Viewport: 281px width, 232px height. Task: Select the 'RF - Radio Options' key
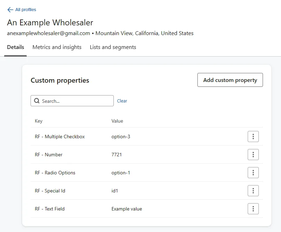tap(55, 173)
